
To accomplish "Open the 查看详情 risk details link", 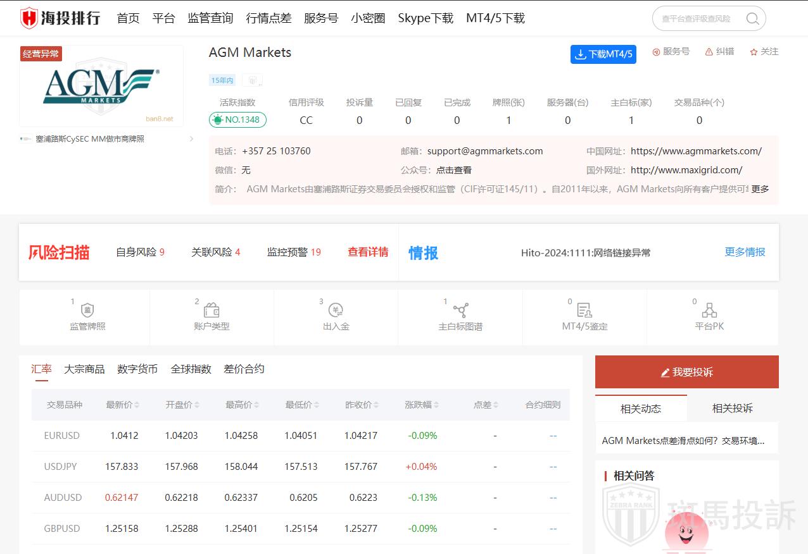I will click(368, 252).
